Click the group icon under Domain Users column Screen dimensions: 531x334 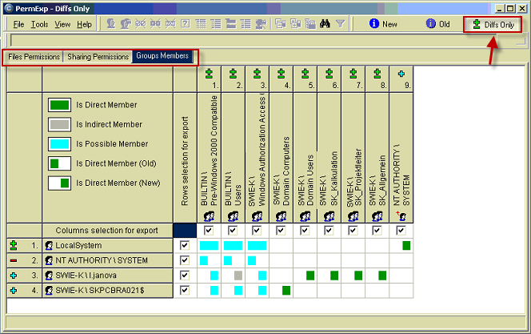[x=305, y=216]
